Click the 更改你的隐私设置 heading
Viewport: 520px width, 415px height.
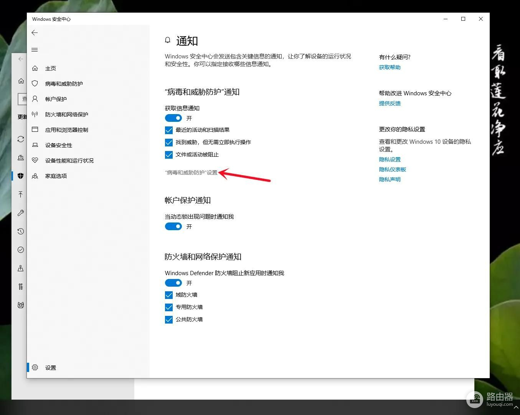[402, 129]
